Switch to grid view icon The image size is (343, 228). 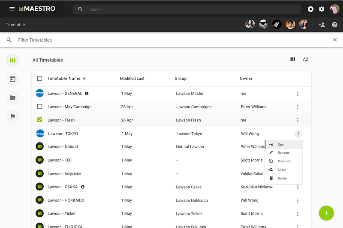pos(293,59)
